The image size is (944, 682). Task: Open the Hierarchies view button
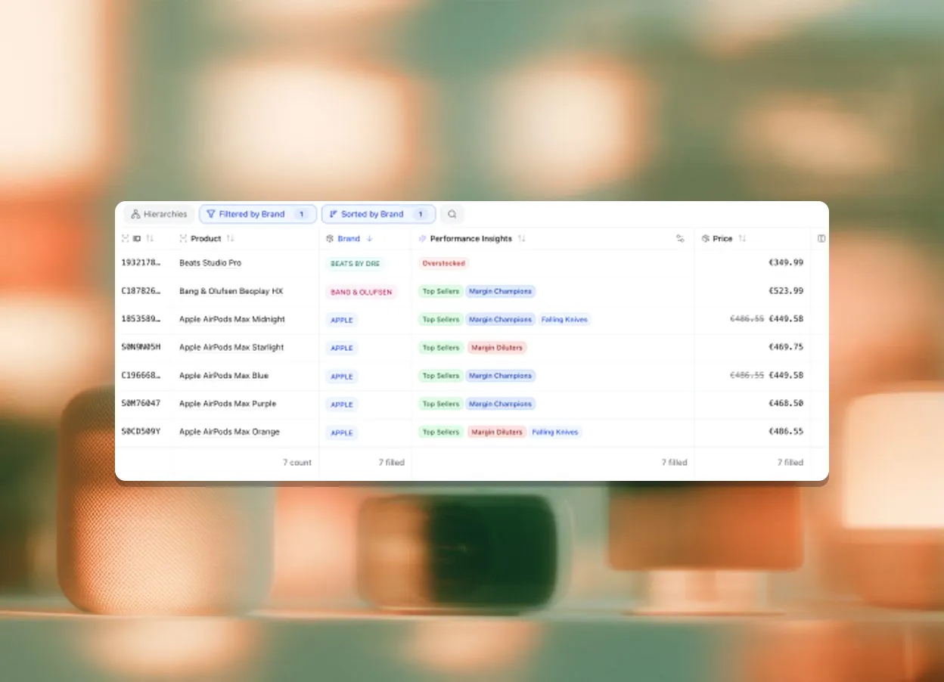(159, 214)
